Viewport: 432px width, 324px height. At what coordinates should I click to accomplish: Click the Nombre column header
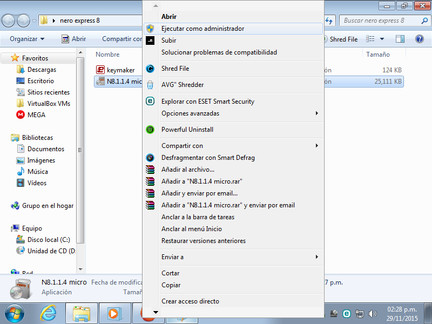click(x=107, y=55)
